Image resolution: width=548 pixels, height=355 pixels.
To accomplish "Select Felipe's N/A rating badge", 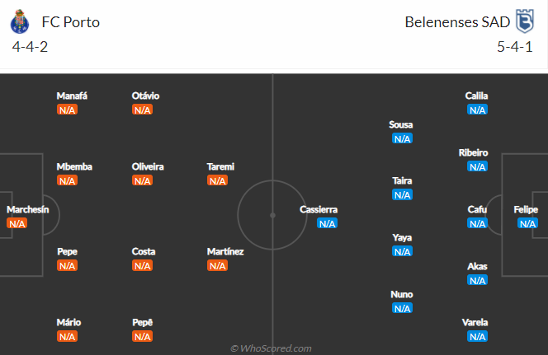I will (x=527, y=223).
